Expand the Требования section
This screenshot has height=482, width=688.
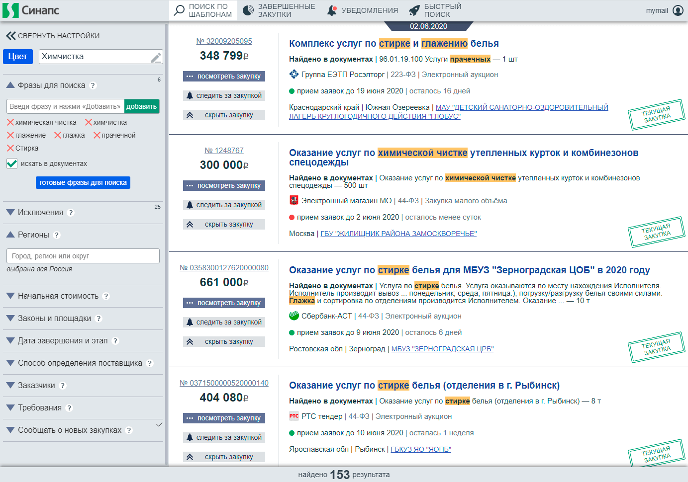coord(10,408)
